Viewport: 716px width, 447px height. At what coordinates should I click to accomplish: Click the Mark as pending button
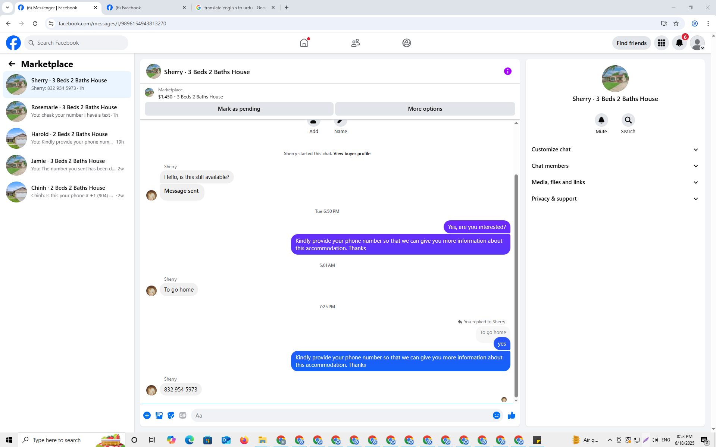[239, 109]
